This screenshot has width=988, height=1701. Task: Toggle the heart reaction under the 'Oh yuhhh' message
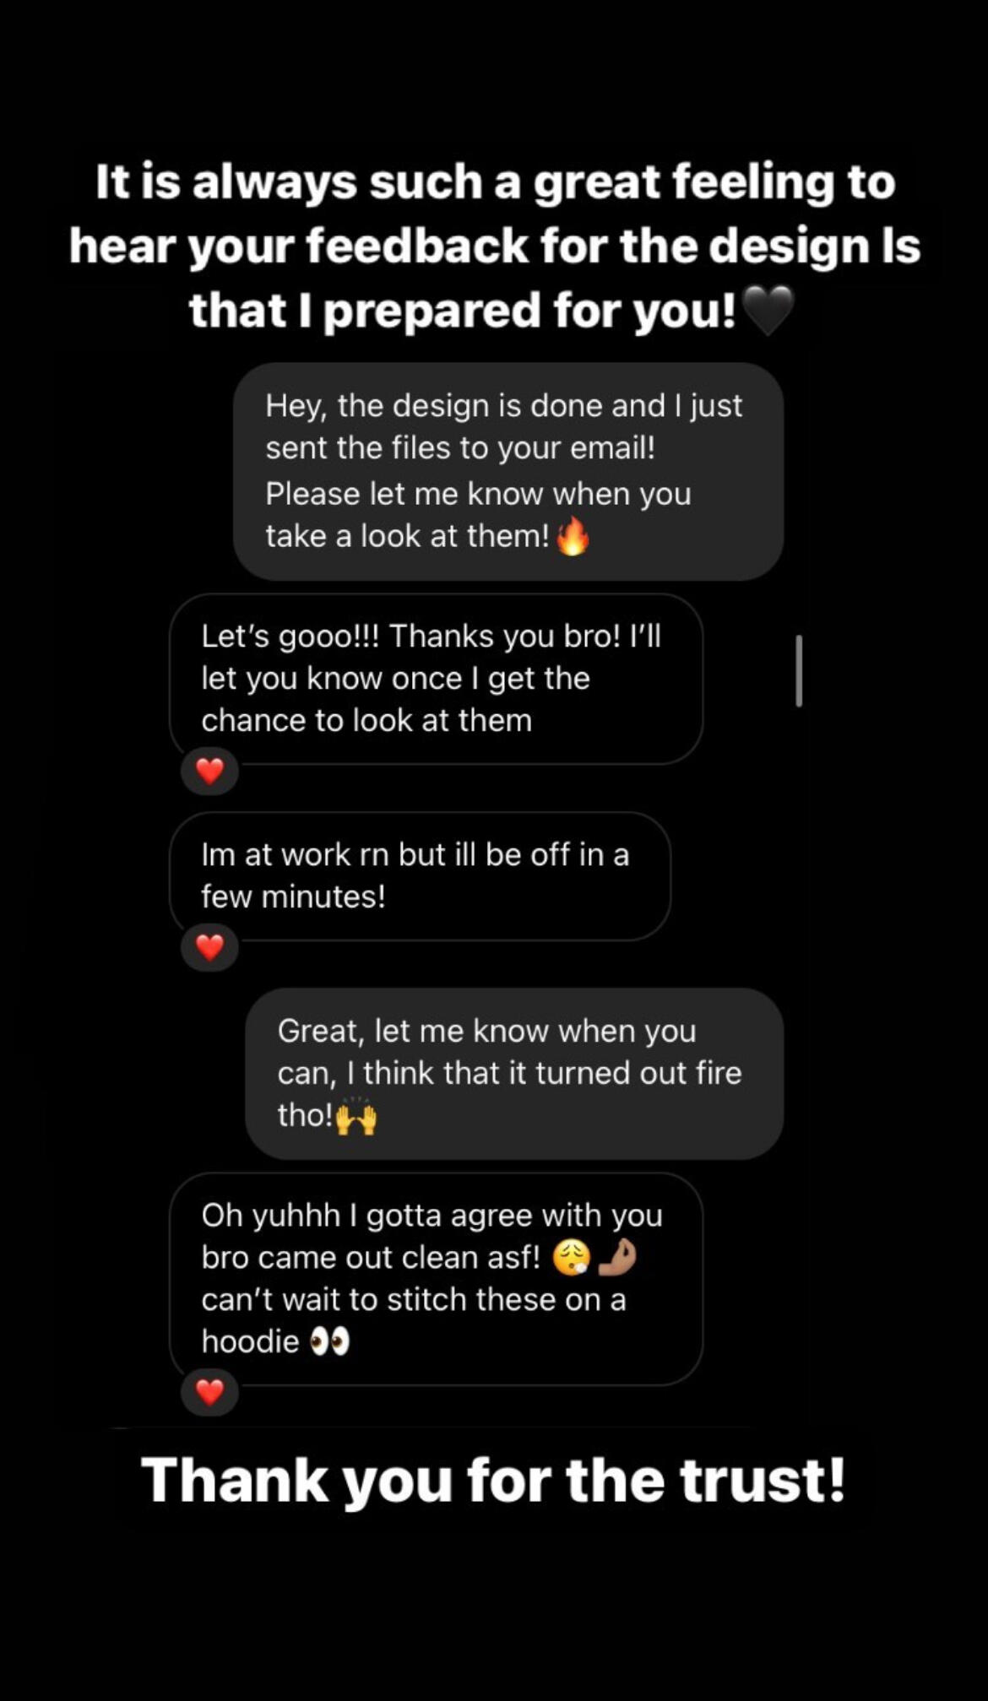tap(209, 1391)
